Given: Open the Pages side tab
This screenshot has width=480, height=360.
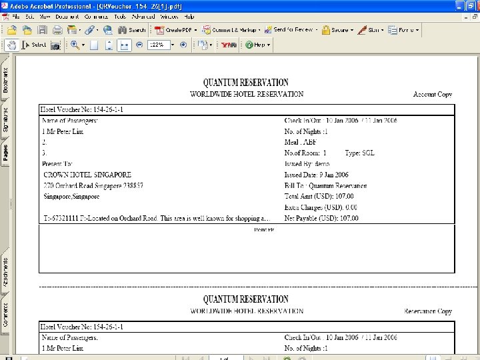Looking at the screenshot, I should (x=5, y=152).
